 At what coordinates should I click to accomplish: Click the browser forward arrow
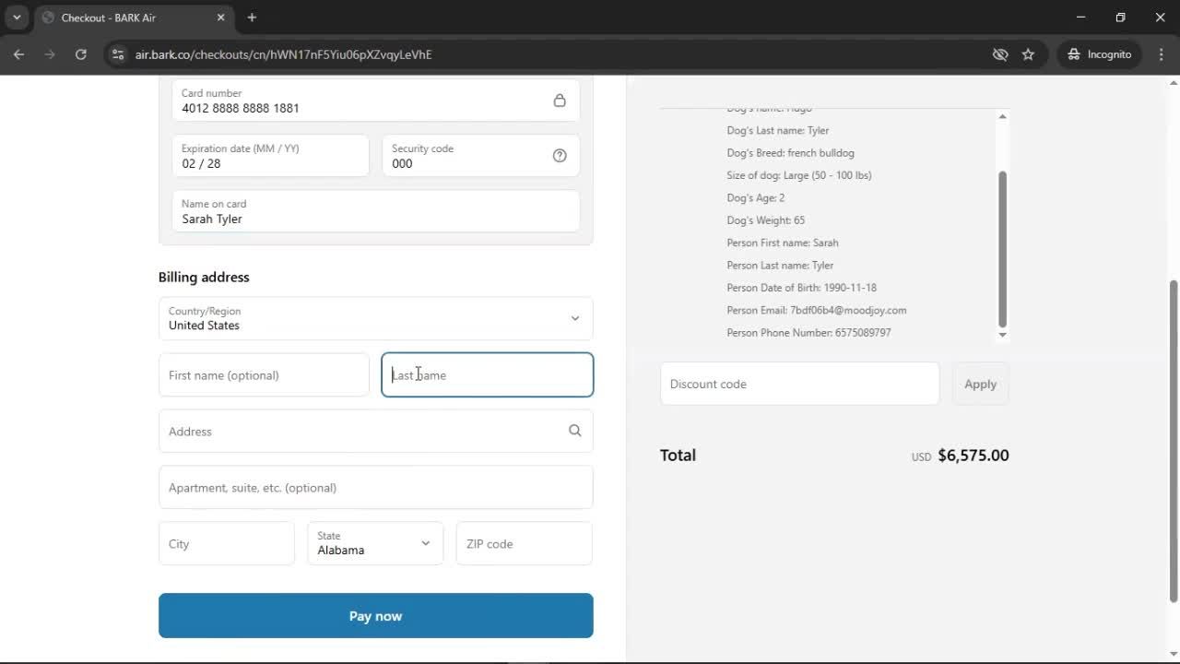50,54
